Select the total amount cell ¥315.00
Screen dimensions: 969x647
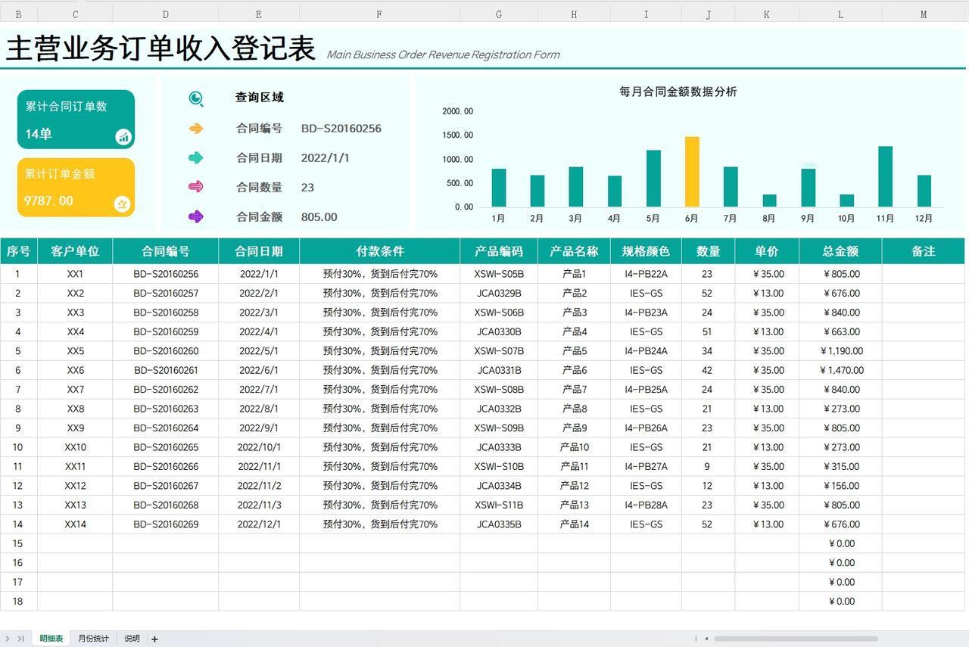[x=840, y=467]
